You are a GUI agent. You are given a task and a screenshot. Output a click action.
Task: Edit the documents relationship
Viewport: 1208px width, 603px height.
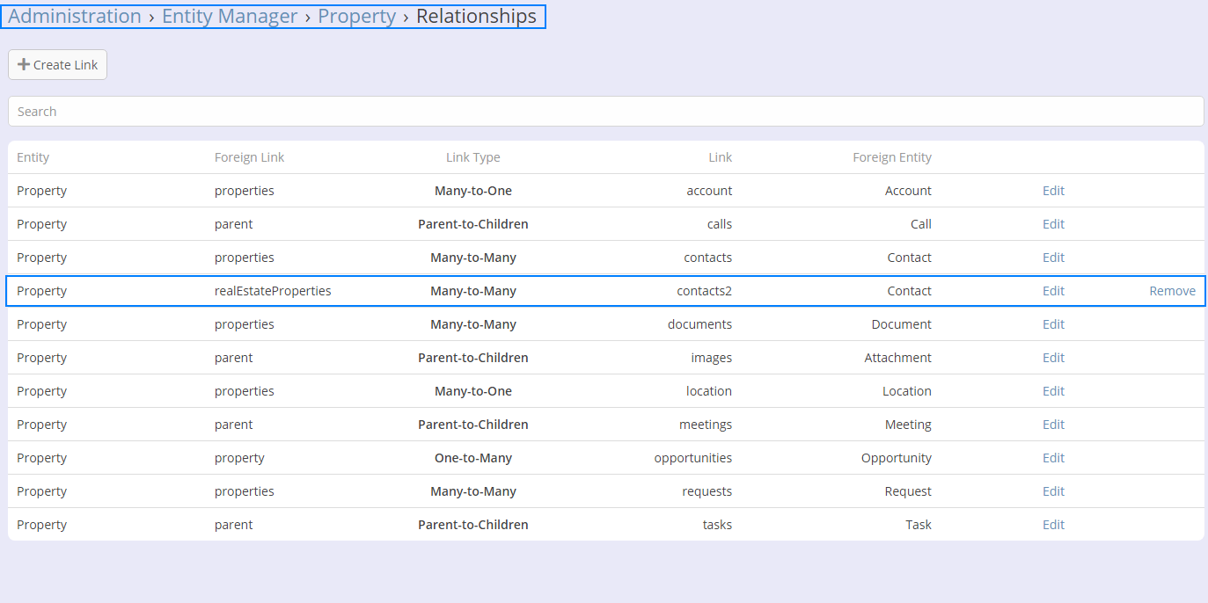[x=1053, y=324]
